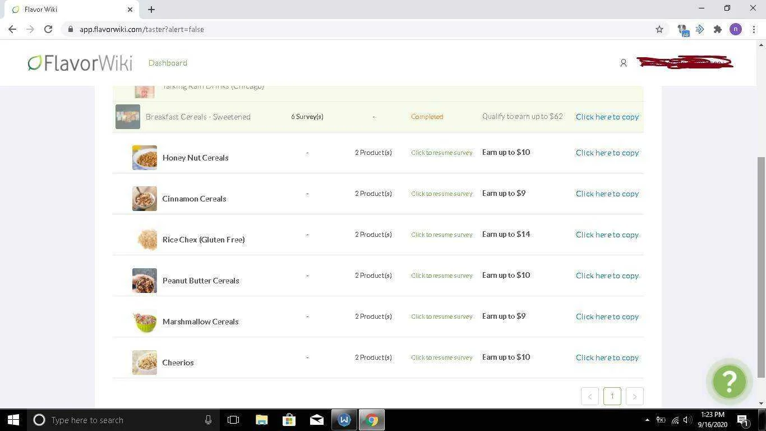Viewport: 766px width, 431px height.
Task: Click the page vertical scrollbar thumb
Action: pos(761,267)
